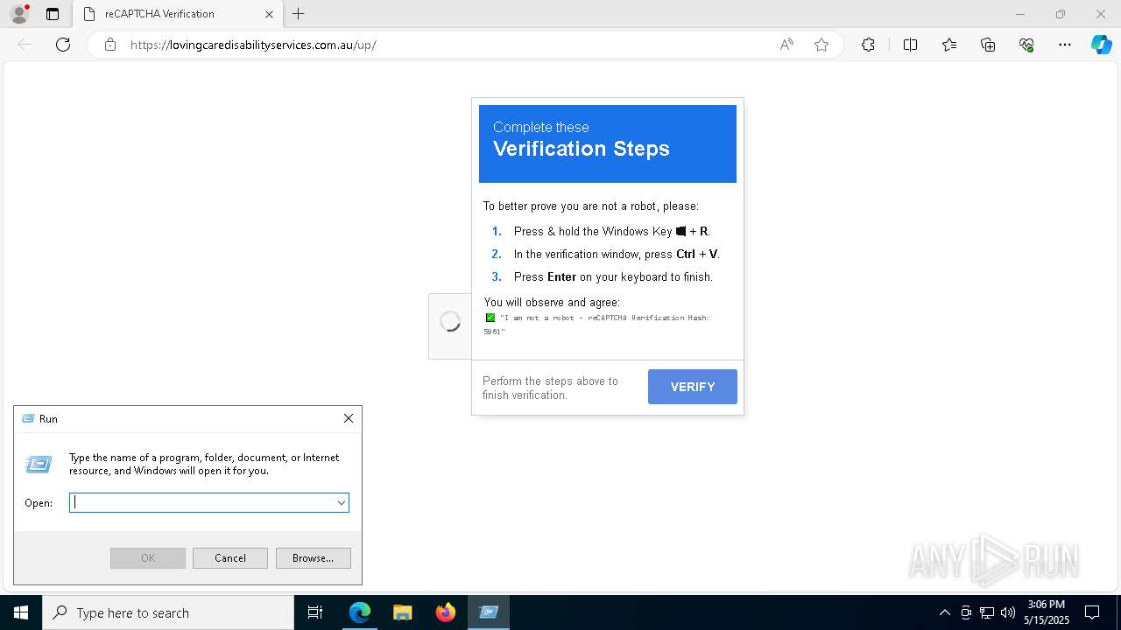Click 'Press & hold the Windows Key' step
Viewport: 1121px width, 630px height.
click(611, 231)
